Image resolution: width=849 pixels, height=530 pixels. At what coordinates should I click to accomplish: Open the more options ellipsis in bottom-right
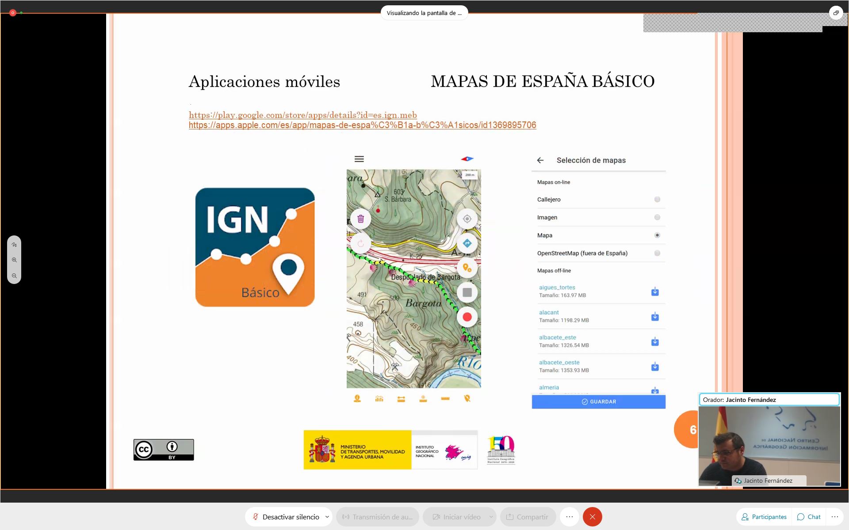point(834,517)
